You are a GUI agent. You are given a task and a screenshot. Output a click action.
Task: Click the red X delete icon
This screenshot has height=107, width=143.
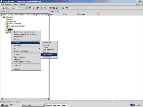[34, 8]
